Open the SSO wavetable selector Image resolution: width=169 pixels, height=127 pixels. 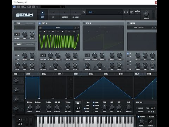(x=58, y=28)
